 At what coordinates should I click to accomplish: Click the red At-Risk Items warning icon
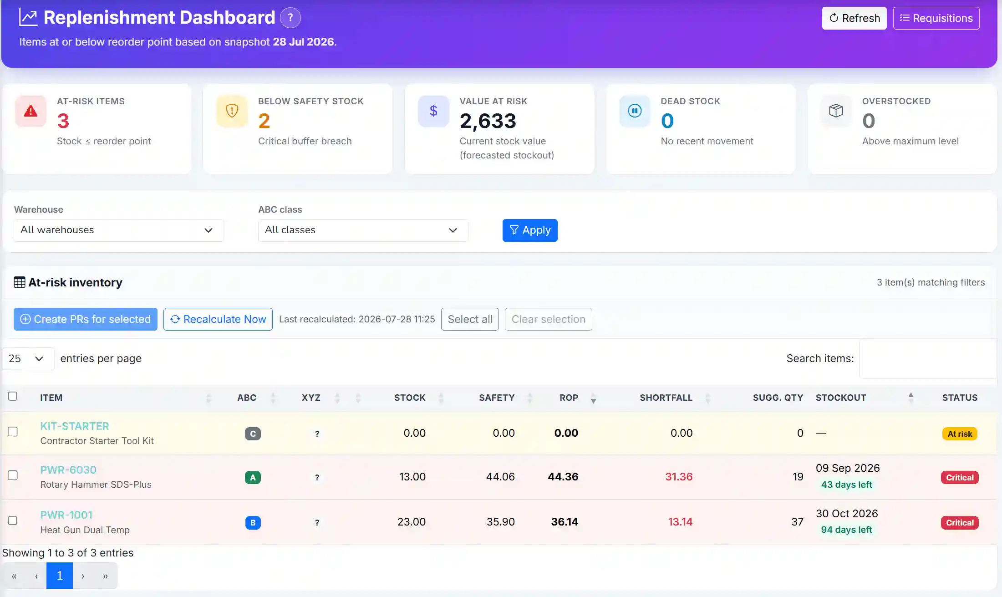point(31,111)
